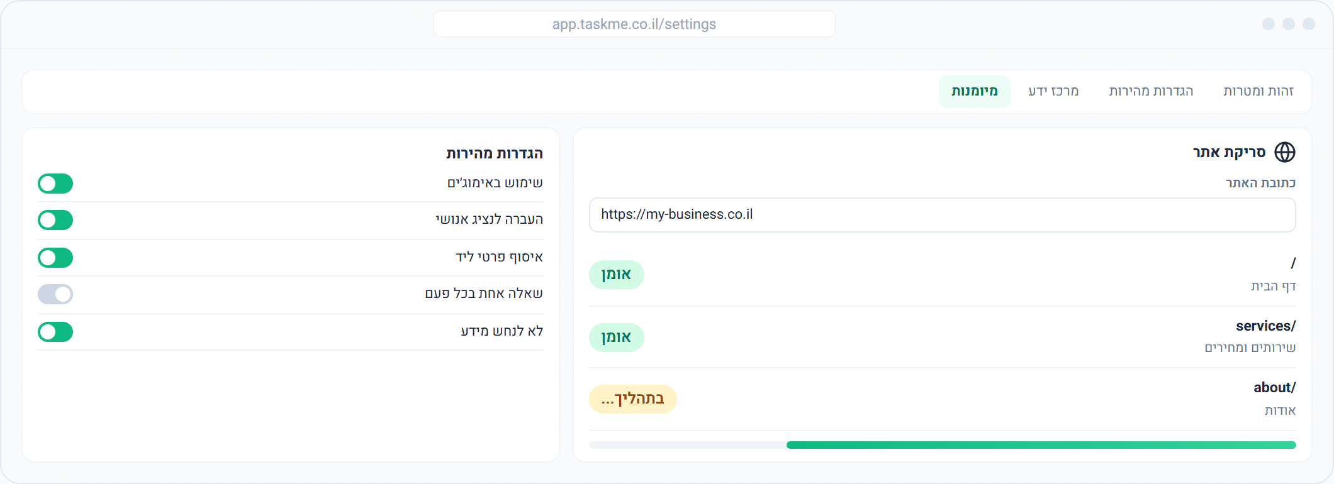Click the browser address bar app.taskme.co.il/settings
The height and width of the screenshot is (484, 1334).
[634, 24]
